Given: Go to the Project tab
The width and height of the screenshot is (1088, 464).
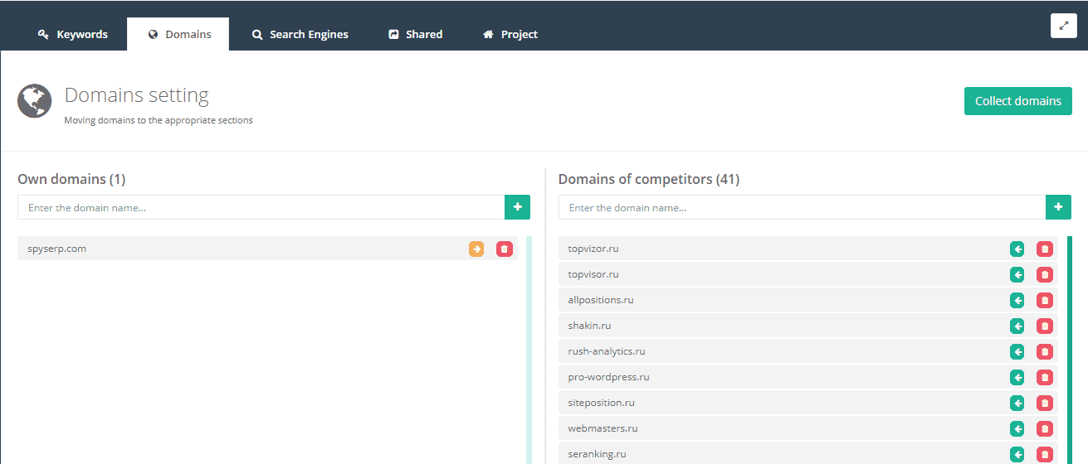Looking at the screenshot, I should pyautogui.click(x=510, y=34).
